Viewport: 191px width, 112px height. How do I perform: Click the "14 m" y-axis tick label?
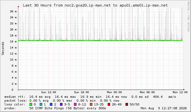pyautogui.click(x=13, y=48)
